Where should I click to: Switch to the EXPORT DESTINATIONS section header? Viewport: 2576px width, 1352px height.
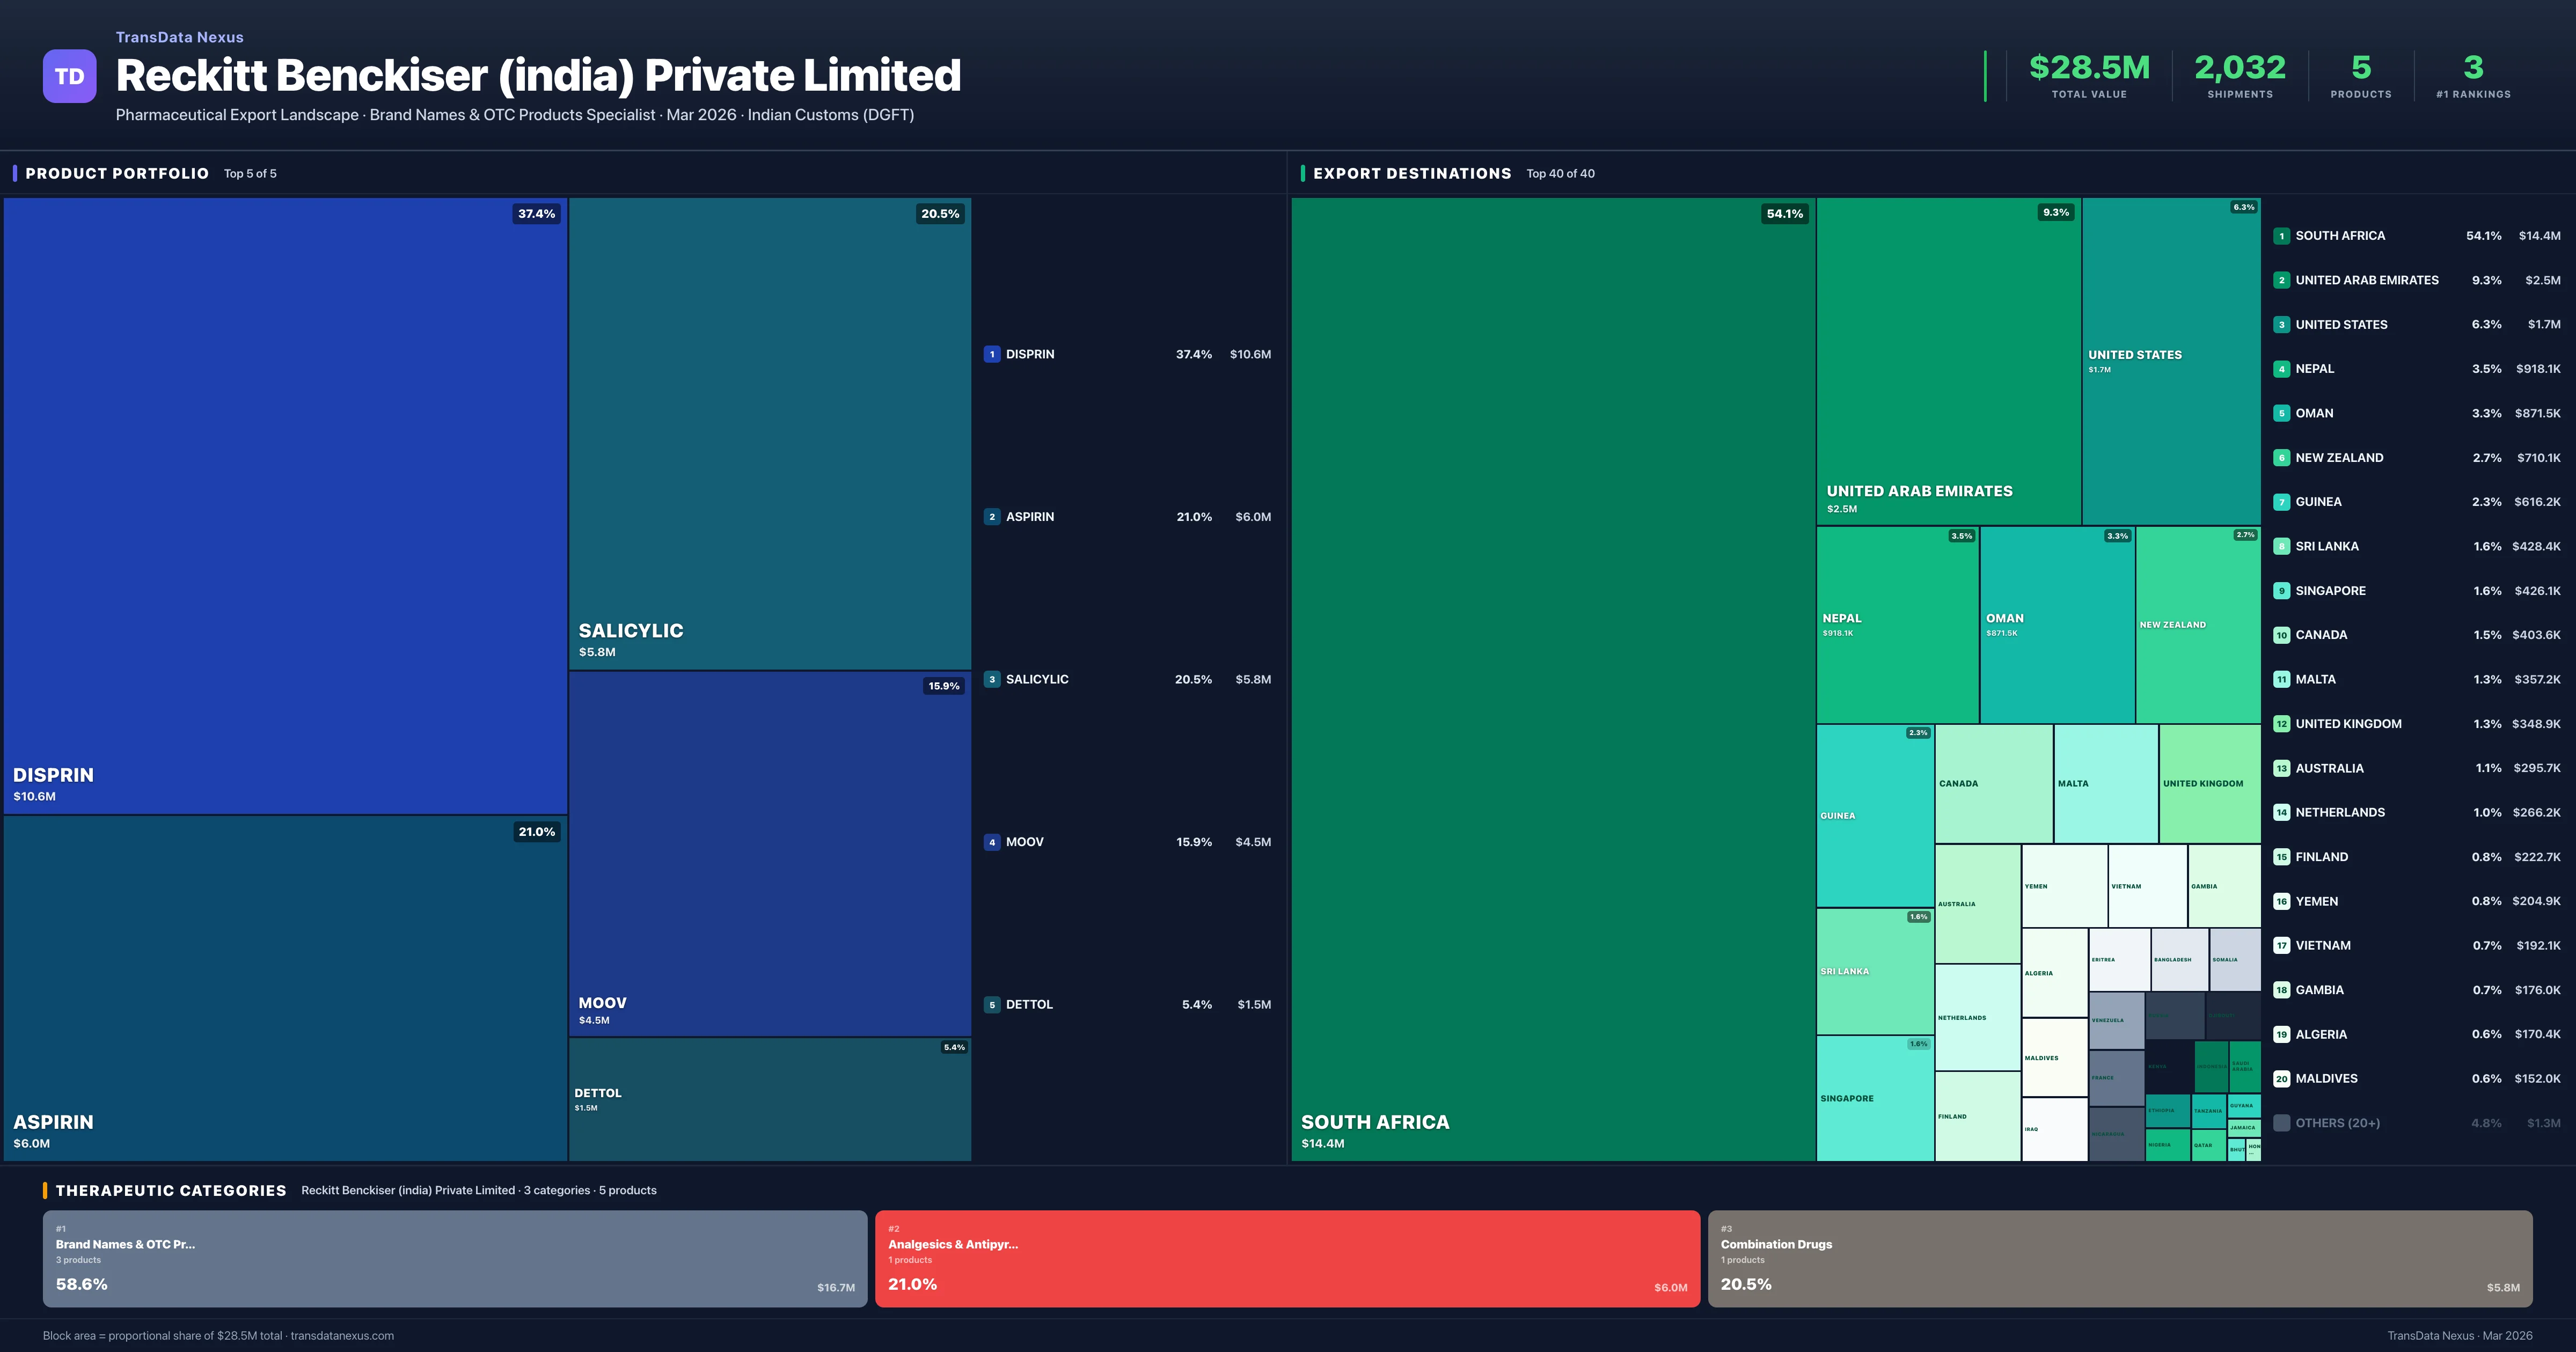pyautogui.click(x=1412, y=173)
